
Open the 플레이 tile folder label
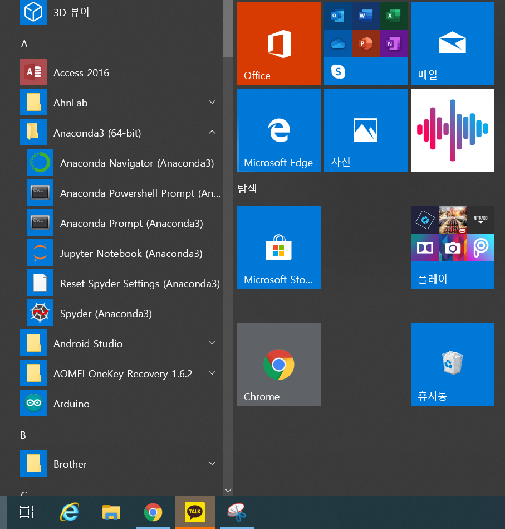click(433, 279)
